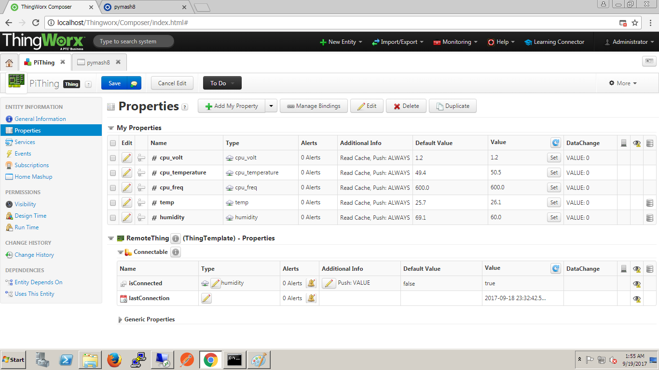Click the binding icon in the cpu_volt row
The height and width of the screenshot is (370, 659).
pos(141,158)
